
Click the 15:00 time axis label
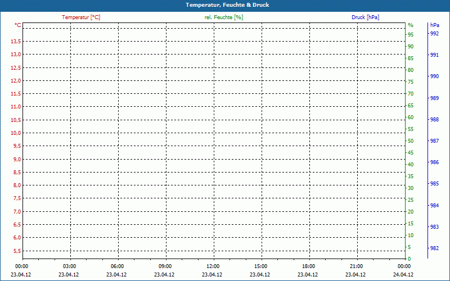(x=260, y=266)
